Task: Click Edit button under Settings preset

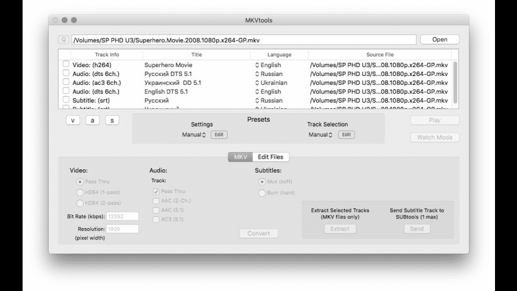Action: (x=219, y=135)
